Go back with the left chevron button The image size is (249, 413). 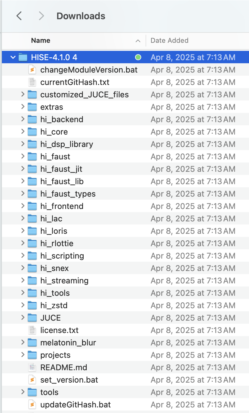click(19, 16)
